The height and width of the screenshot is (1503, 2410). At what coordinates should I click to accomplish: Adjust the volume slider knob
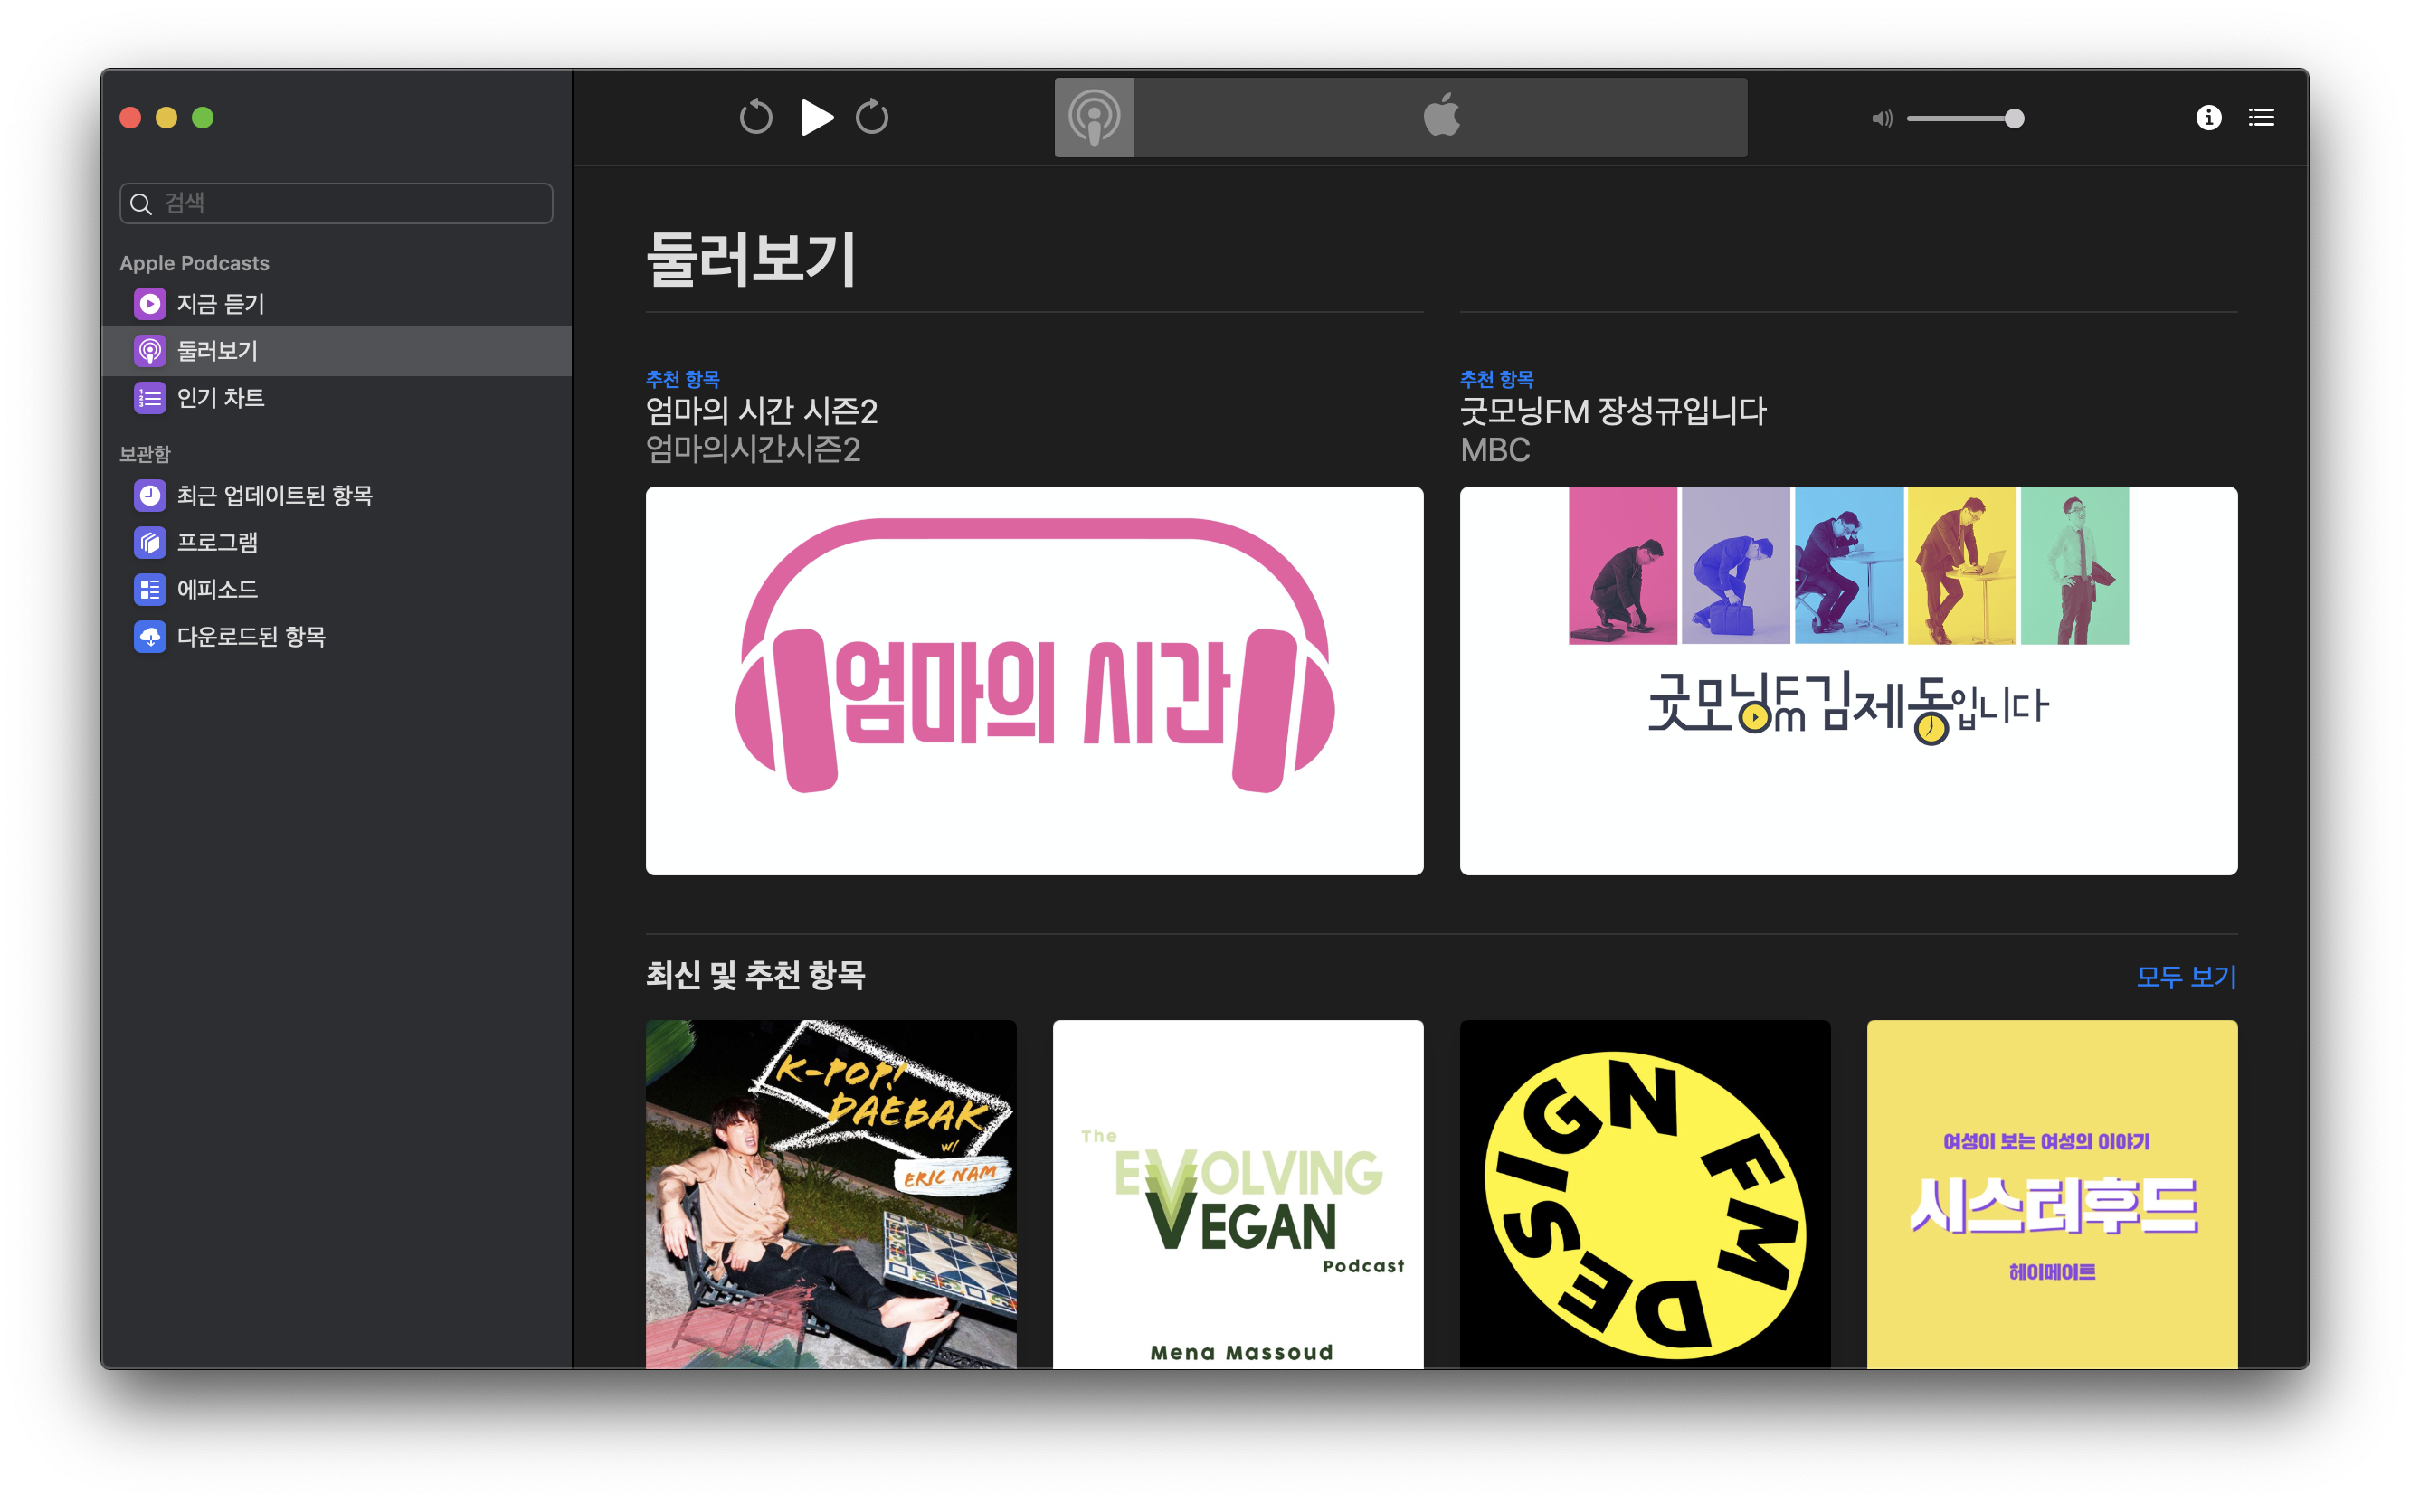[x=2013, y=118]
